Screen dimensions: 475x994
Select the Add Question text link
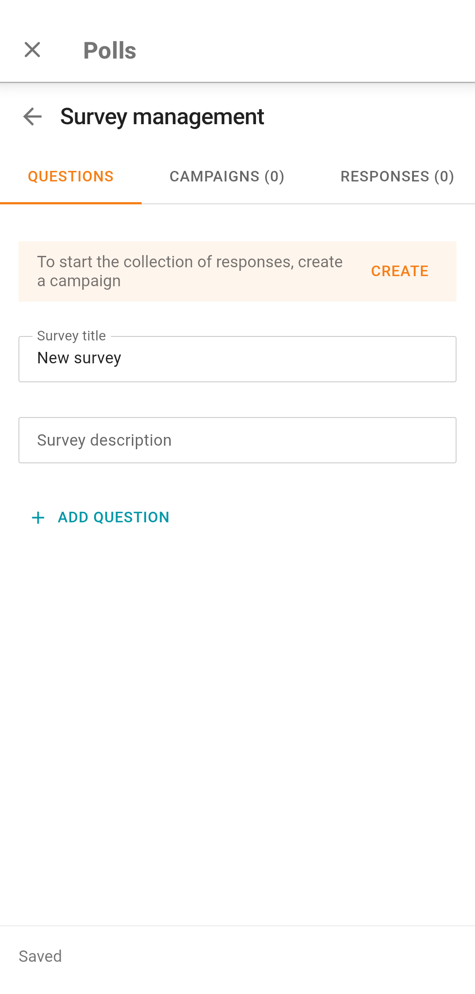113,517
